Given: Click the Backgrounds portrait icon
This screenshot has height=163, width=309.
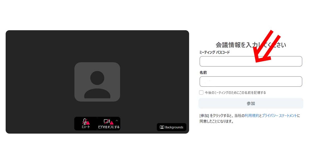Looking at the screenshot, I should pos(162,127).
